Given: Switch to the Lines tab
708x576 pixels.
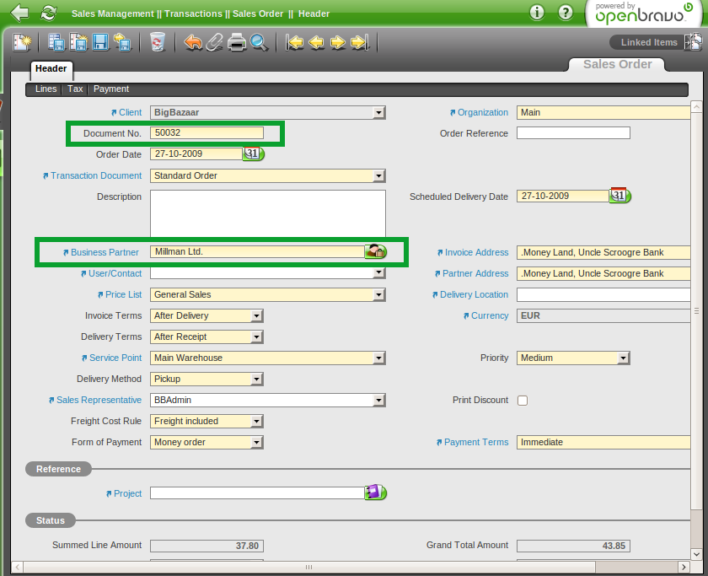Looking at the screenshot, I should pyautogui.click(x=46, y=89).
